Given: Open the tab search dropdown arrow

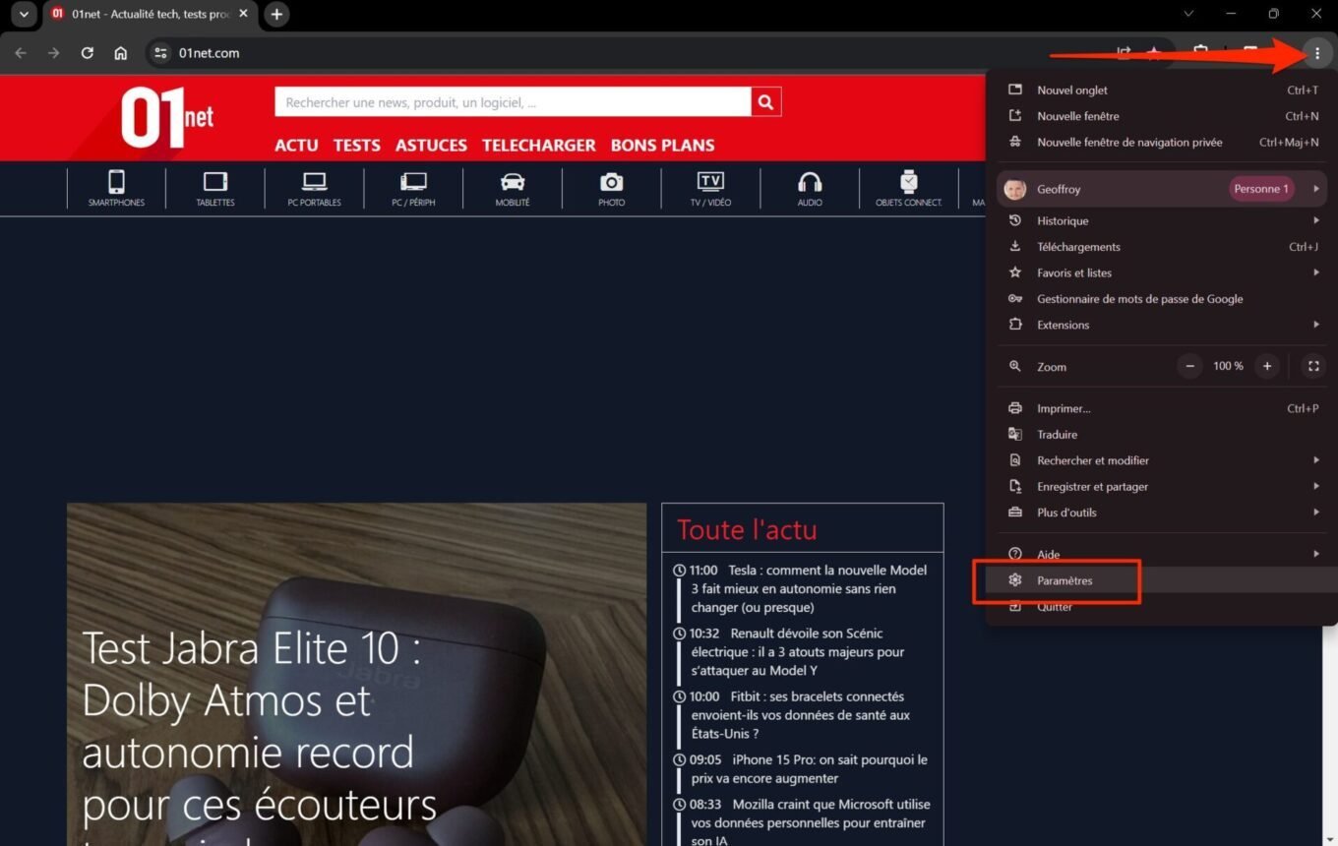Looking at the screenshot, I should pos(23,14).
